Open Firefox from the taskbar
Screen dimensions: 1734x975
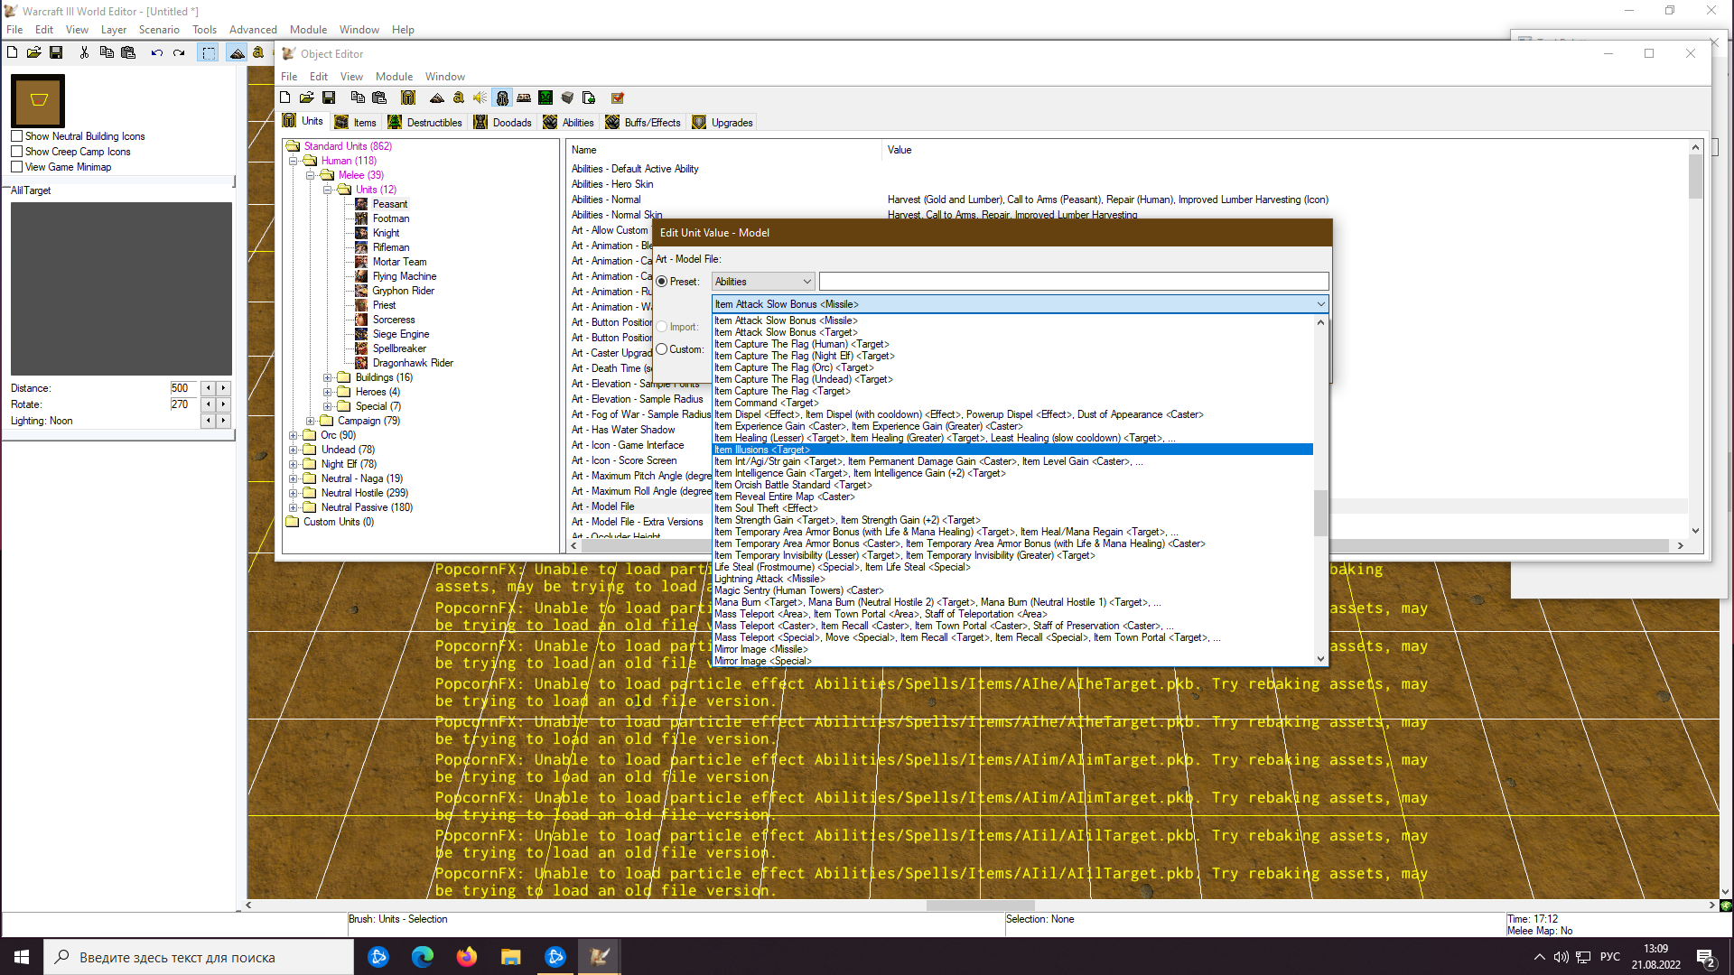[466, 957]
